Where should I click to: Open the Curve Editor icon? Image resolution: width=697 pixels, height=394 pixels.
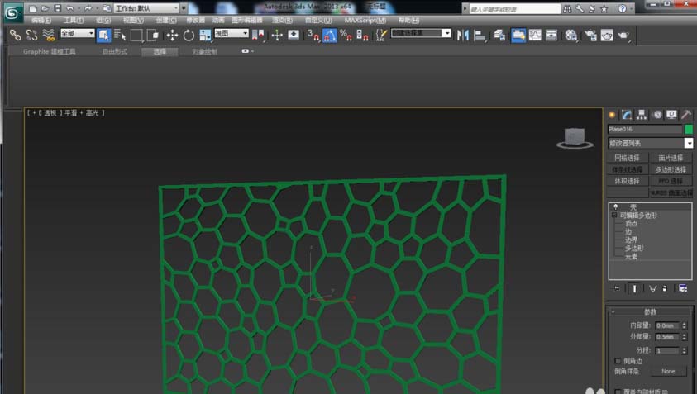[535, 35]
